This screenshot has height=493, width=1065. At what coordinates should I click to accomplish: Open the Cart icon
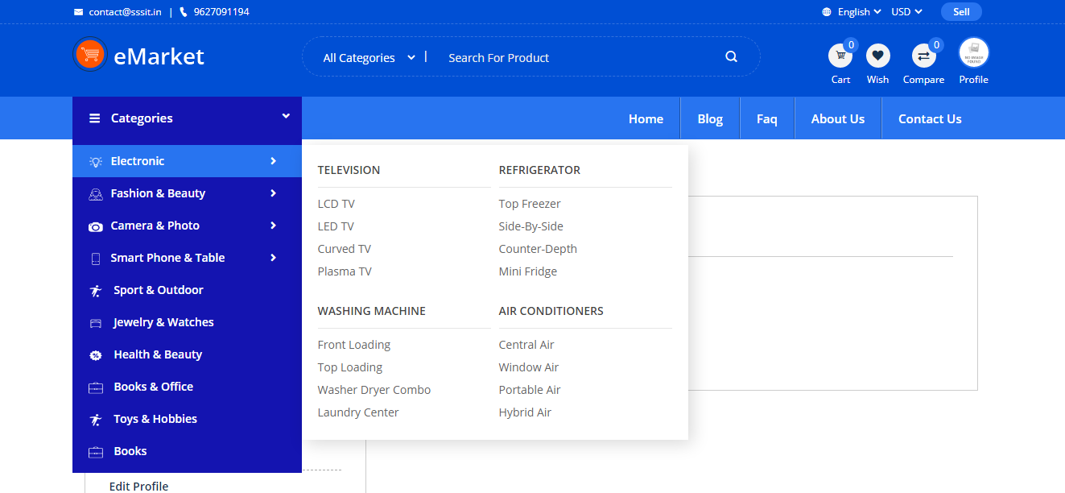tap(840, 56)
